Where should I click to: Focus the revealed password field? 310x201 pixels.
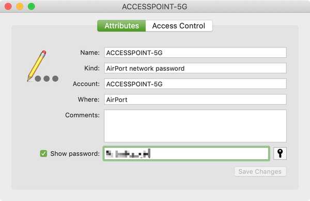(x=186, y=154)
